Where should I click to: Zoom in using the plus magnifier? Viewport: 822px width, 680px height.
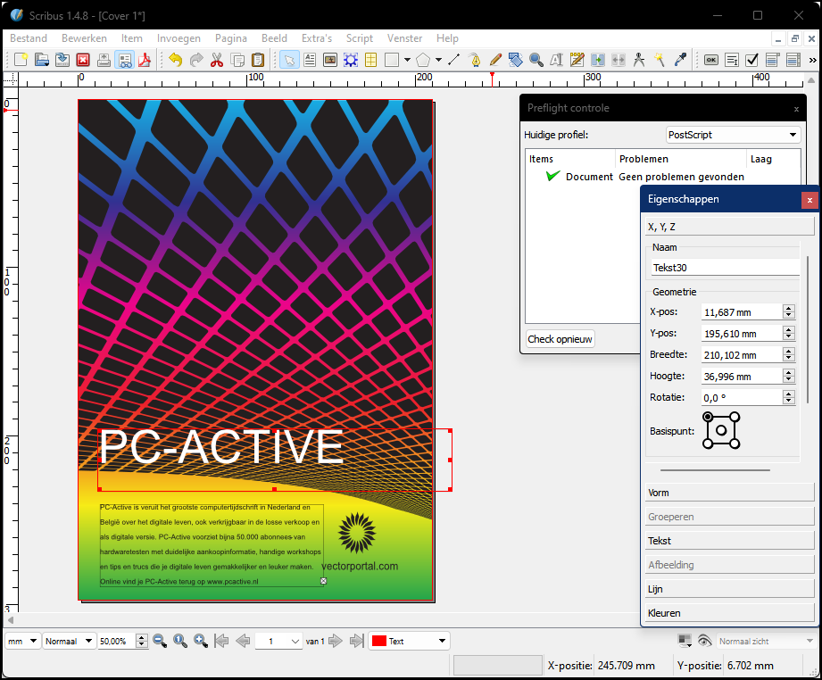click(x=201, y=641)
